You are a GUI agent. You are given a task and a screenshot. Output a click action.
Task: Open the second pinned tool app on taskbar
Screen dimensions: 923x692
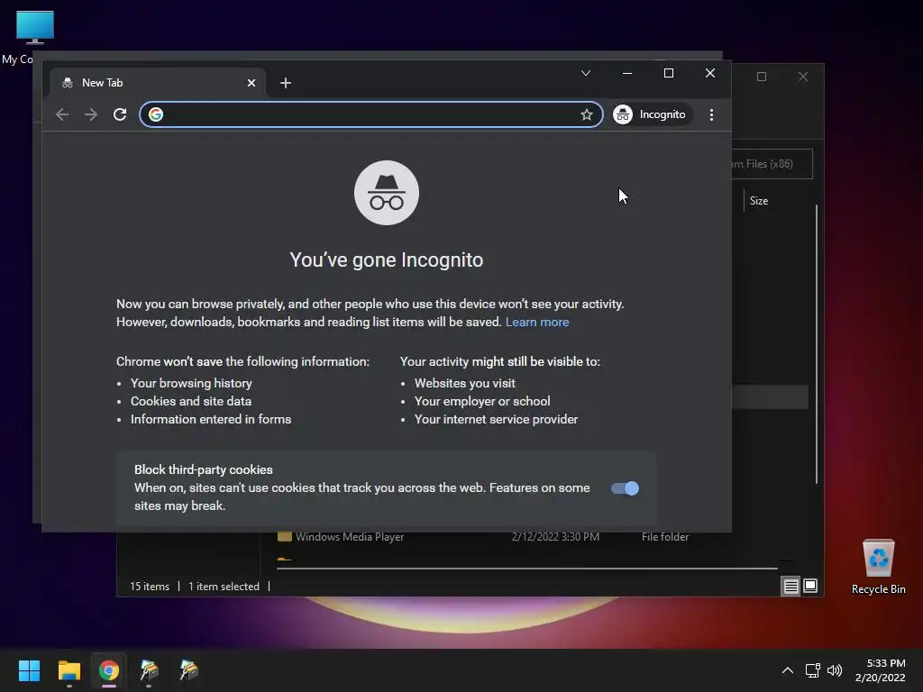[x=189, y=670]
